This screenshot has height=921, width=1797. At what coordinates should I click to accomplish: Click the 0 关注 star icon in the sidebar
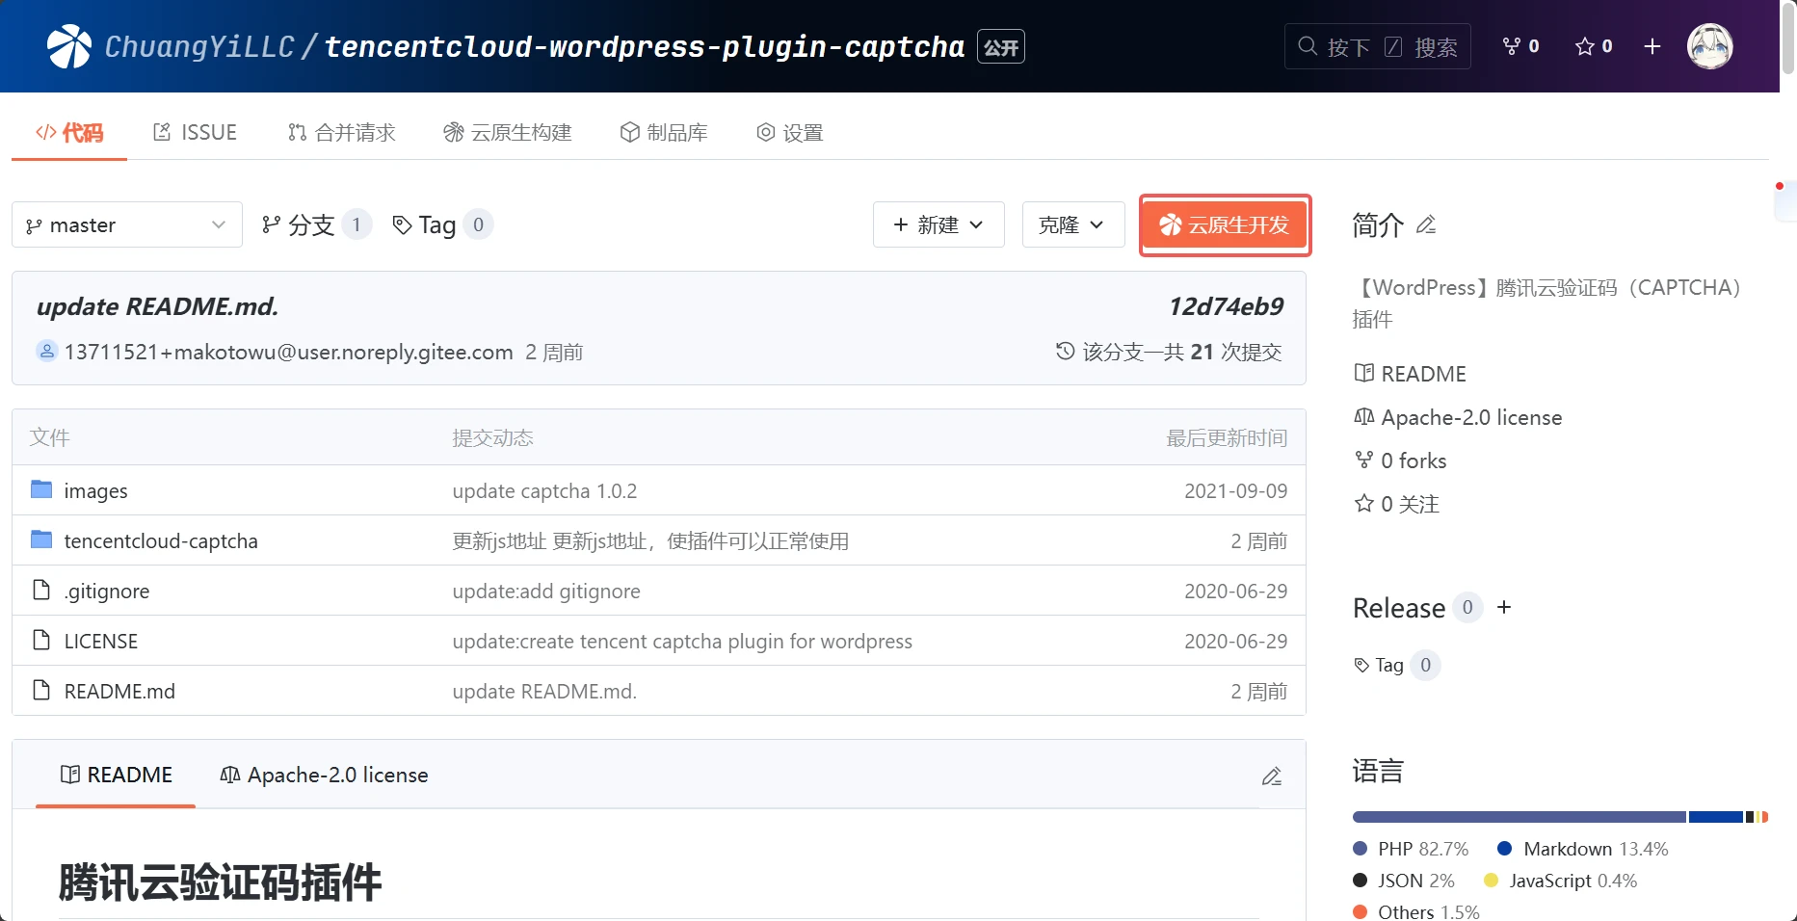[x=1363, y=504]
